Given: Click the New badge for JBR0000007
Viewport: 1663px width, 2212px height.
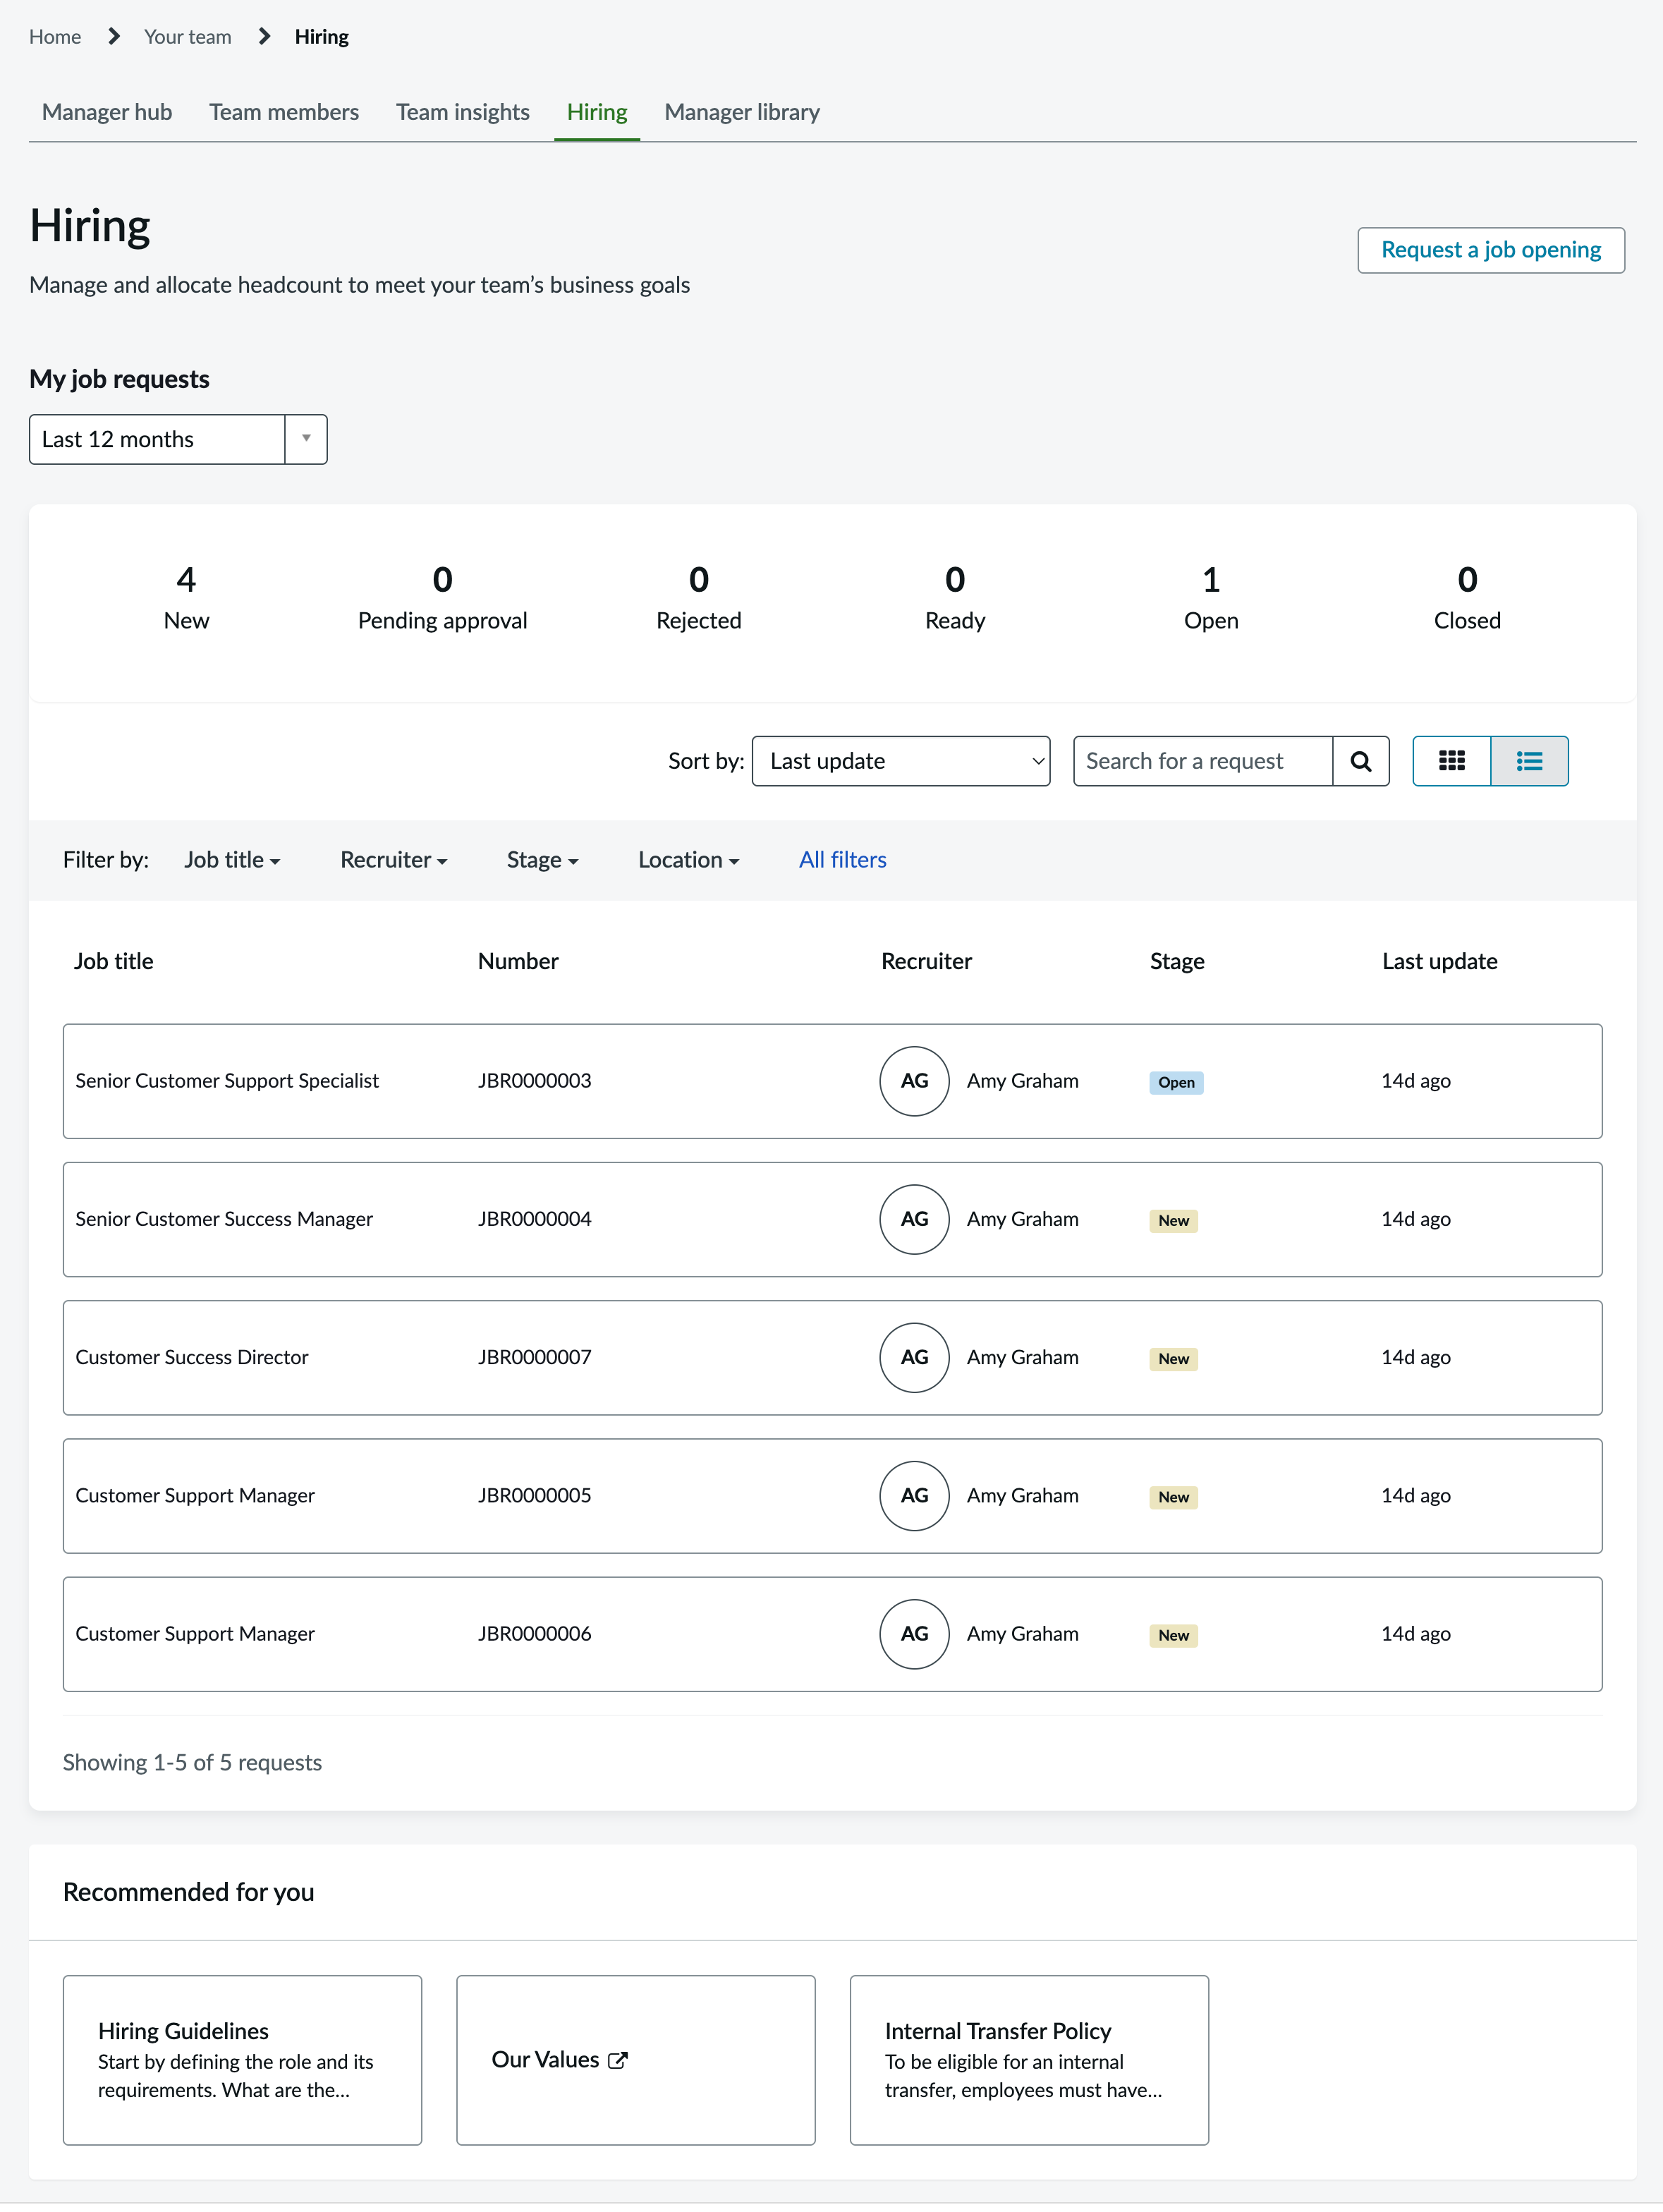Looking at the screenshot, I should [x=1173, y=1358].
